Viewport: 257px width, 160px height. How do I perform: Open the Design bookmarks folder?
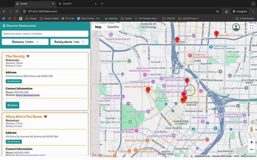[31, 19]
